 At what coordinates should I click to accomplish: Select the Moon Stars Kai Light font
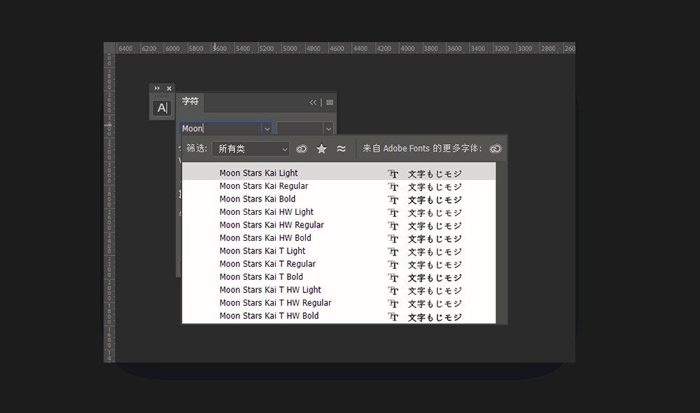coord(339,173)
